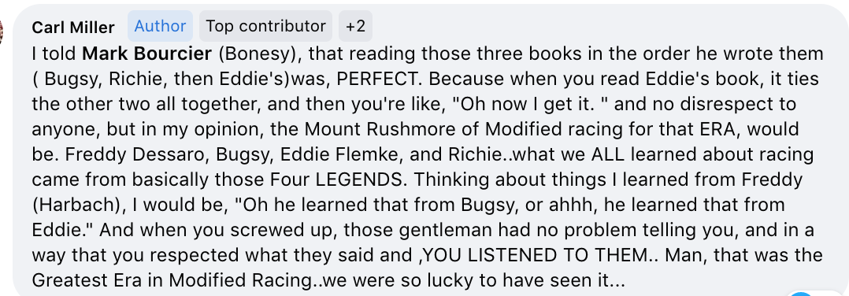Click the blue Author badge
This screenshot has height=296, width=849.
click(x=161, y=26)
